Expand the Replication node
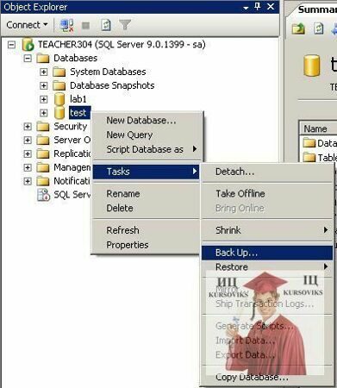The width and height of the screenshot is (337, 388). 28,153
